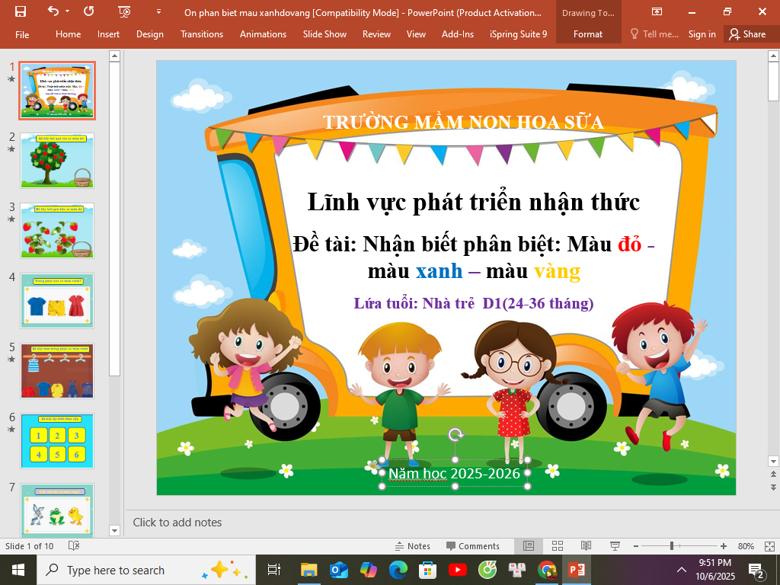Expand the Undo history dropdown arrow
The width and height of the screenshot is (780, 585).
(x=68, y=11)
